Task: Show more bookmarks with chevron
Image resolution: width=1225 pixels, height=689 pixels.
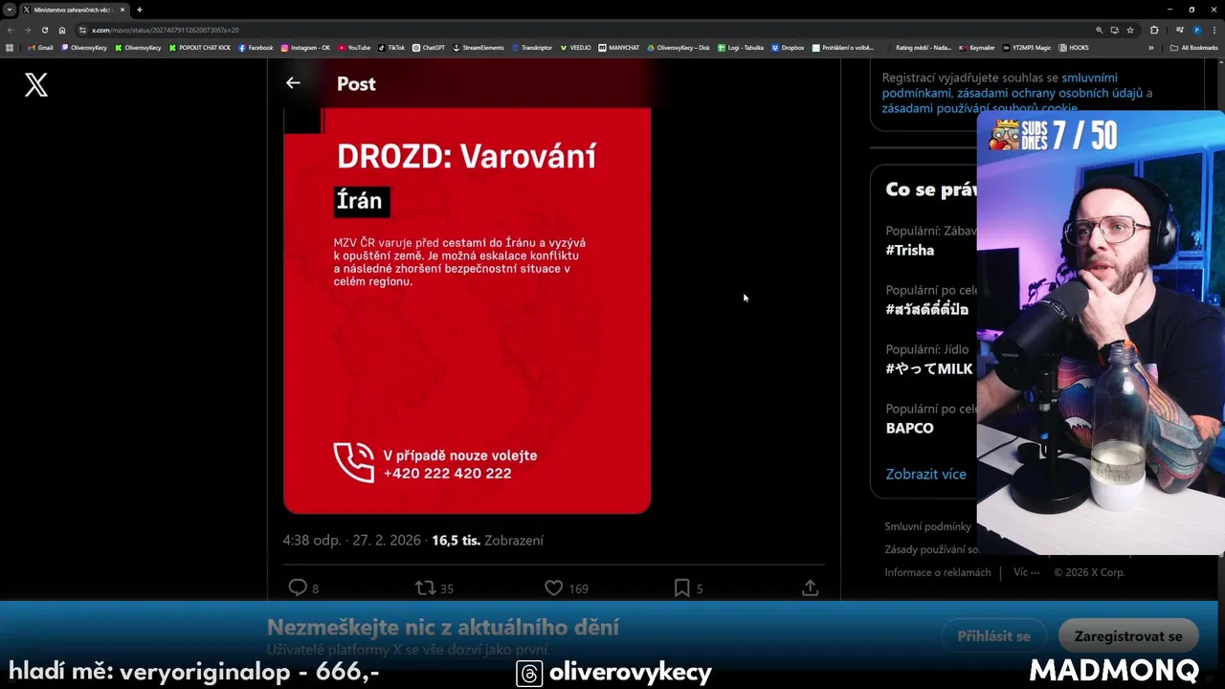Action: click(x=1151, y=47)
